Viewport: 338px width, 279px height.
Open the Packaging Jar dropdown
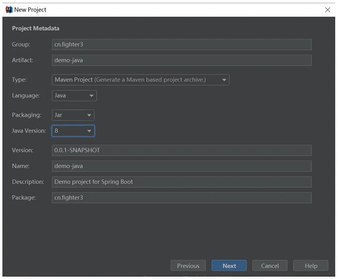[x=89, y=115]
